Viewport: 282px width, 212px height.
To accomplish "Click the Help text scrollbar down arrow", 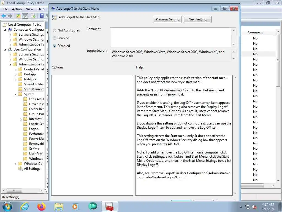I will (235, 194).
